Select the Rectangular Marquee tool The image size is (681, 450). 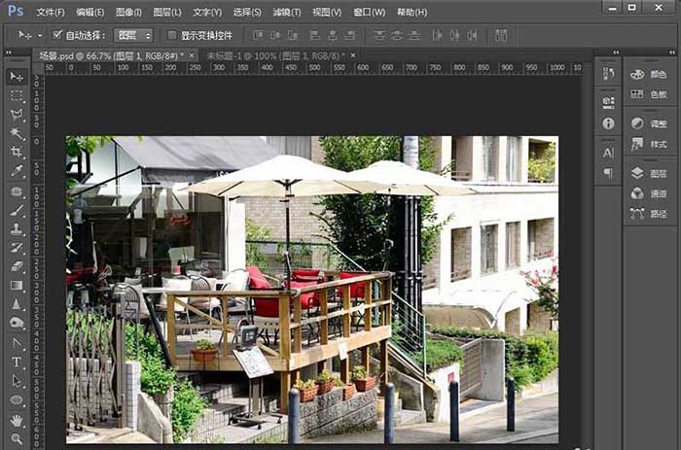point(17,96)
